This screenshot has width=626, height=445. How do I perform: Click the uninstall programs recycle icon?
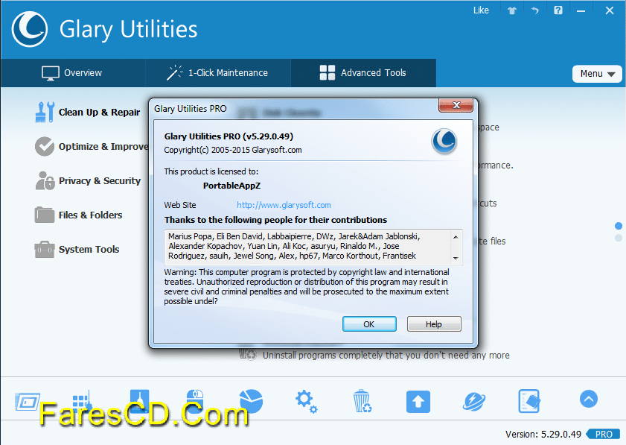coord(248,354)
